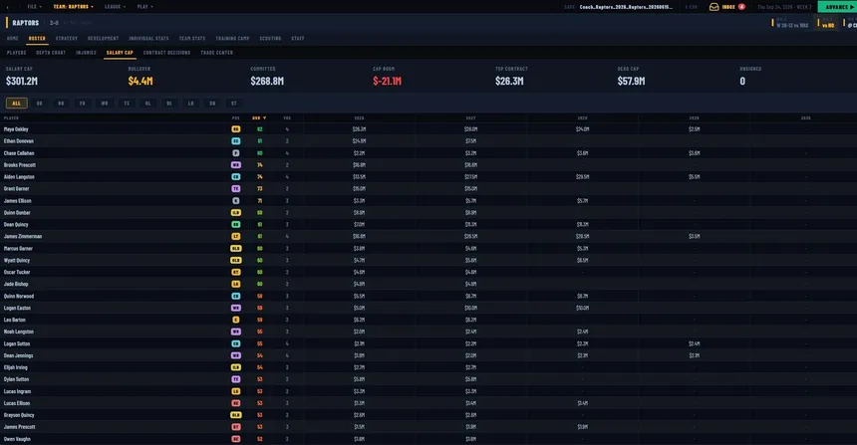Click the $57.9M dead cap value

click(631, 81)
